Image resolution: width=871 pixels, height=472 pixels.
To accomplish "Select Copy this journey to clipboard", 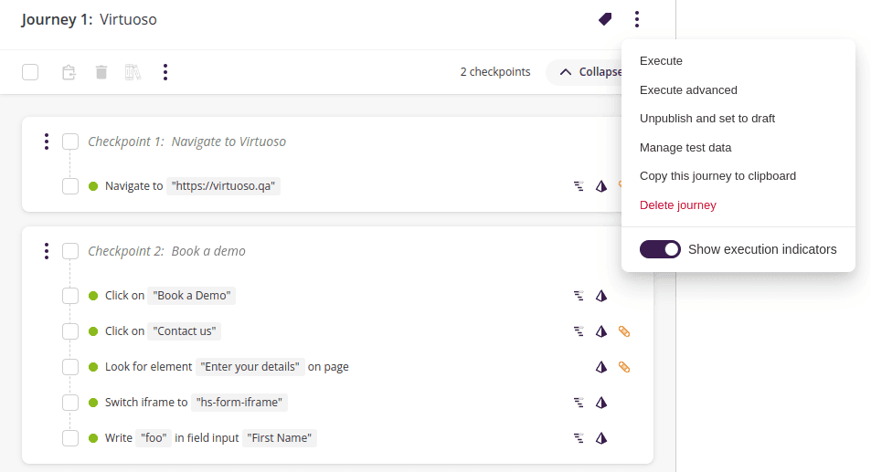I will coord(717,176).
